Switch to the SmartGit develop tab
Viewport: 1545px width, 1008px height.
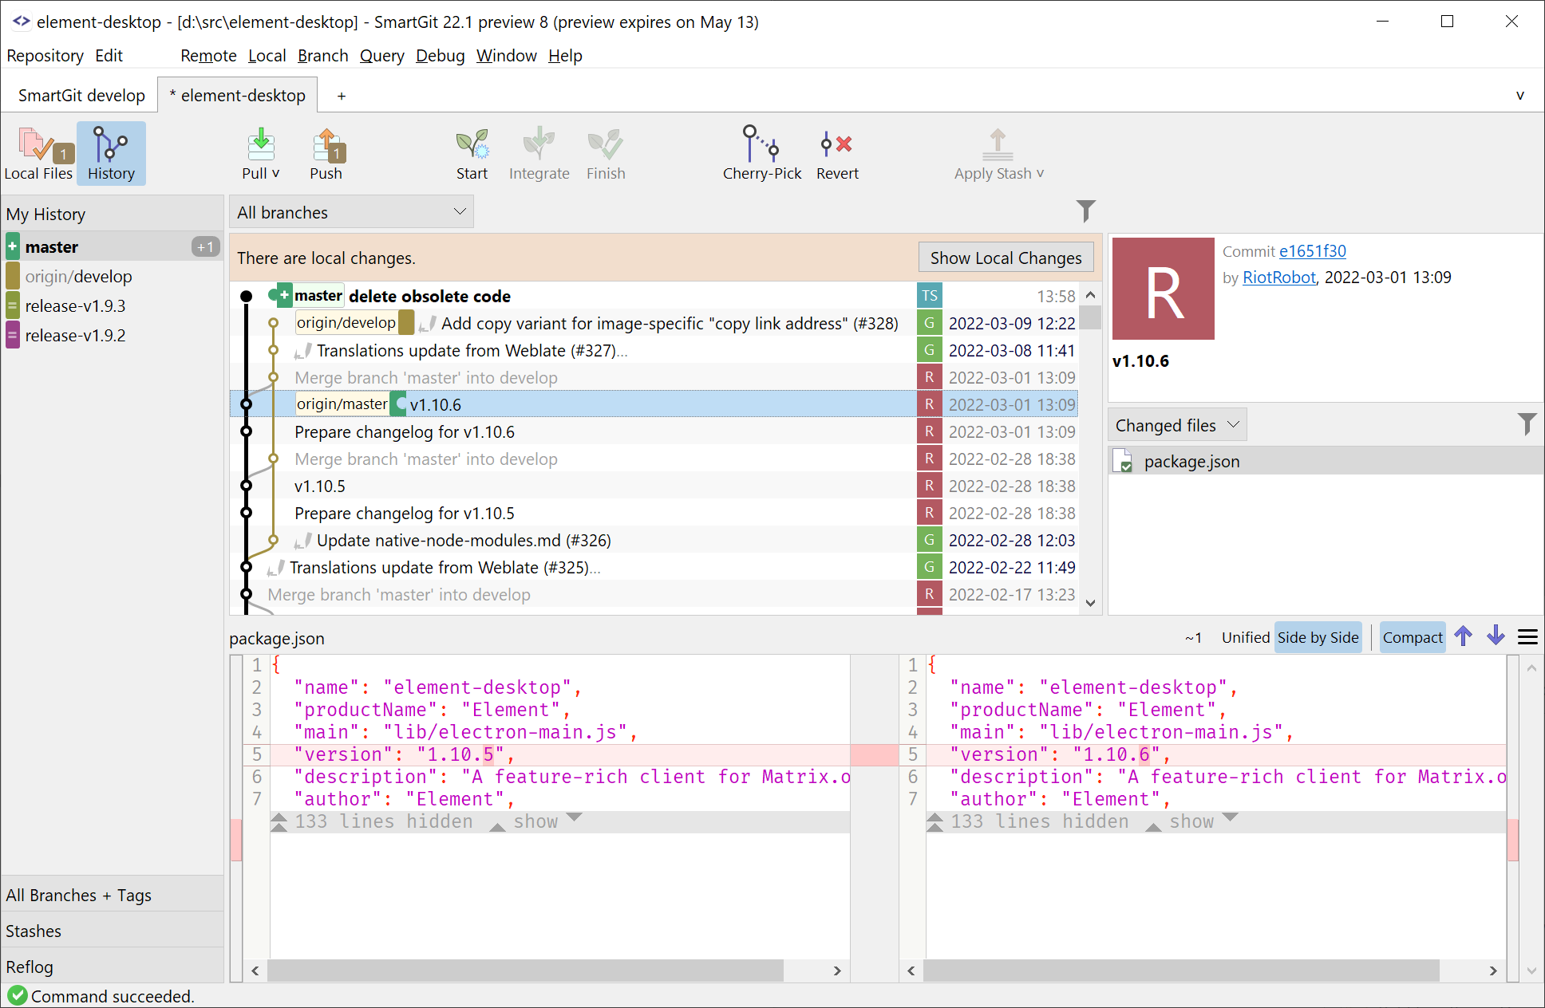(x=81, y=95)
